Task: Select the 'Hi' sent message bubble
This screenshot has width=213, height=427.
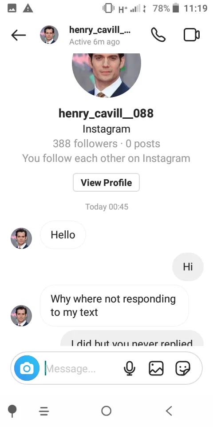Action: click(188, 266)
